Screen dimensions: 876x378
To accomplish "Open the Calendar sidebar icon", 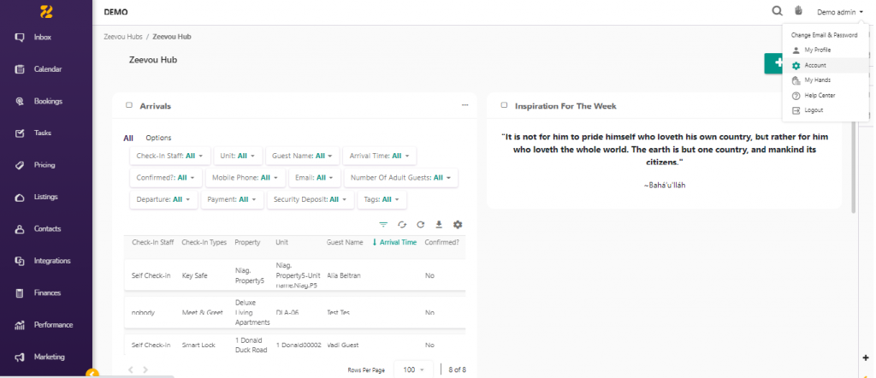I will point(20,69).
